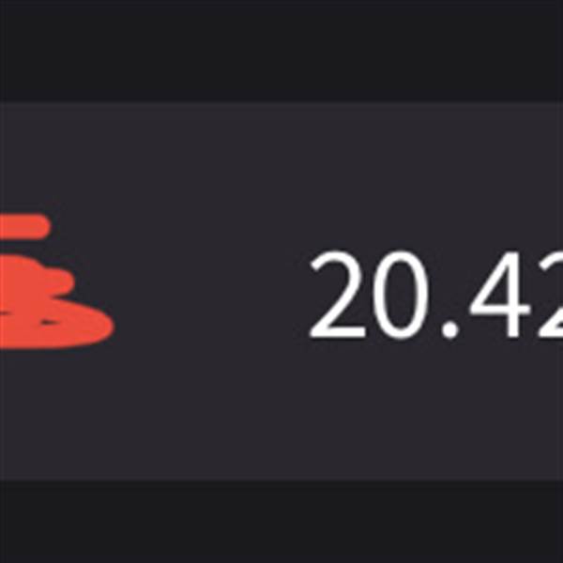
Task: Click the panel area above the red icon
Action: pos(57,158)
